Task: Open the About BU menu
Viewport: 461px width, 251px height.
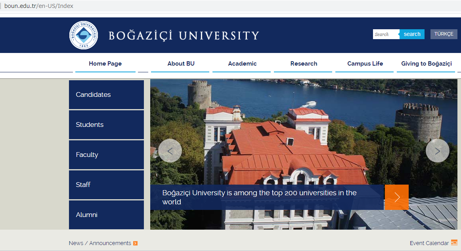Action: pos(181,64)
